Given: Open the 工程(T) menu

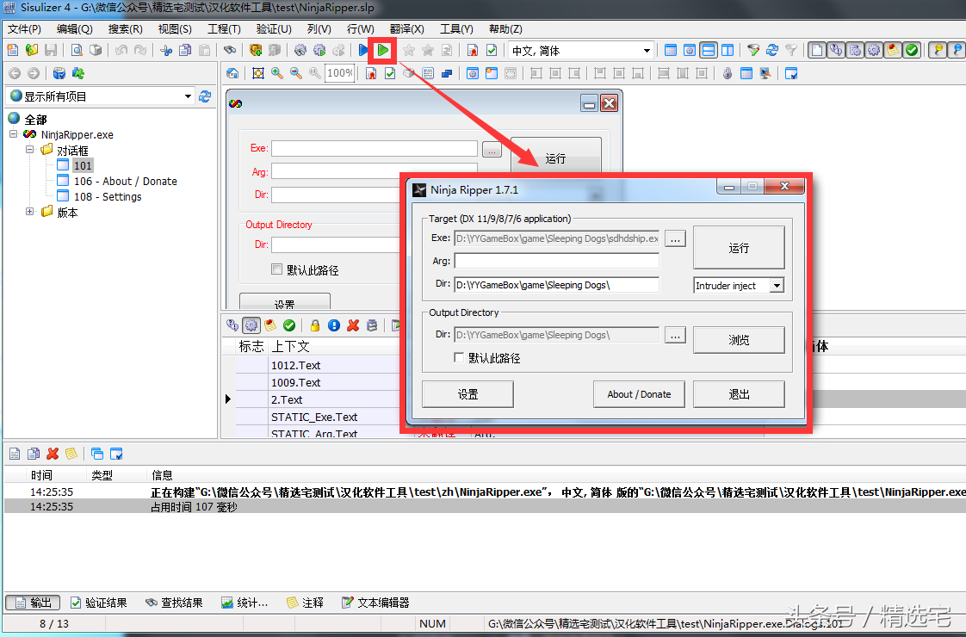Looking at the screenshot, I should point(224,29).
